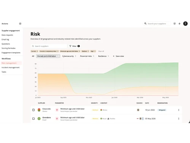Click the magnifier icon in top supplier search
The image size is (190, 143).
pyautogui.click(x=146, y=24)
